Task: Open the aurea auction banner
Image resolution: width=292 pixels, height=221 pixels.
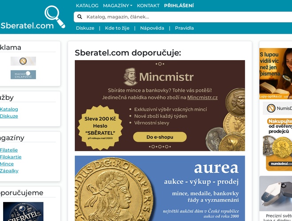Action: (160, 188)
